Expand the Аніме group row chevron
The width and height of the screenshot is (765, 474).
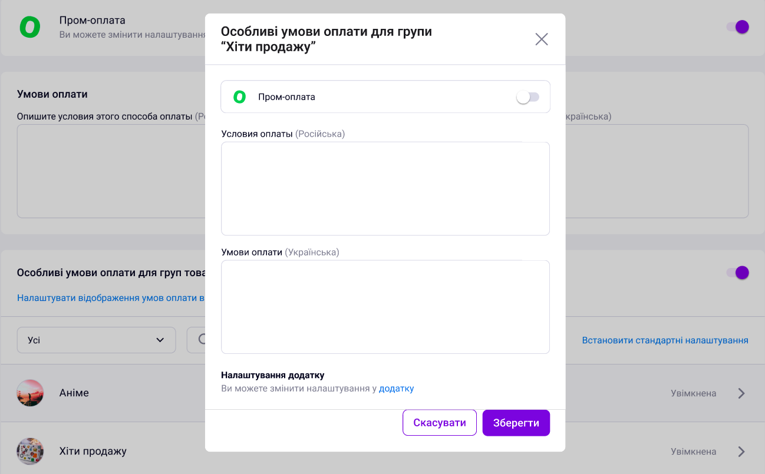tap(741, 393)
